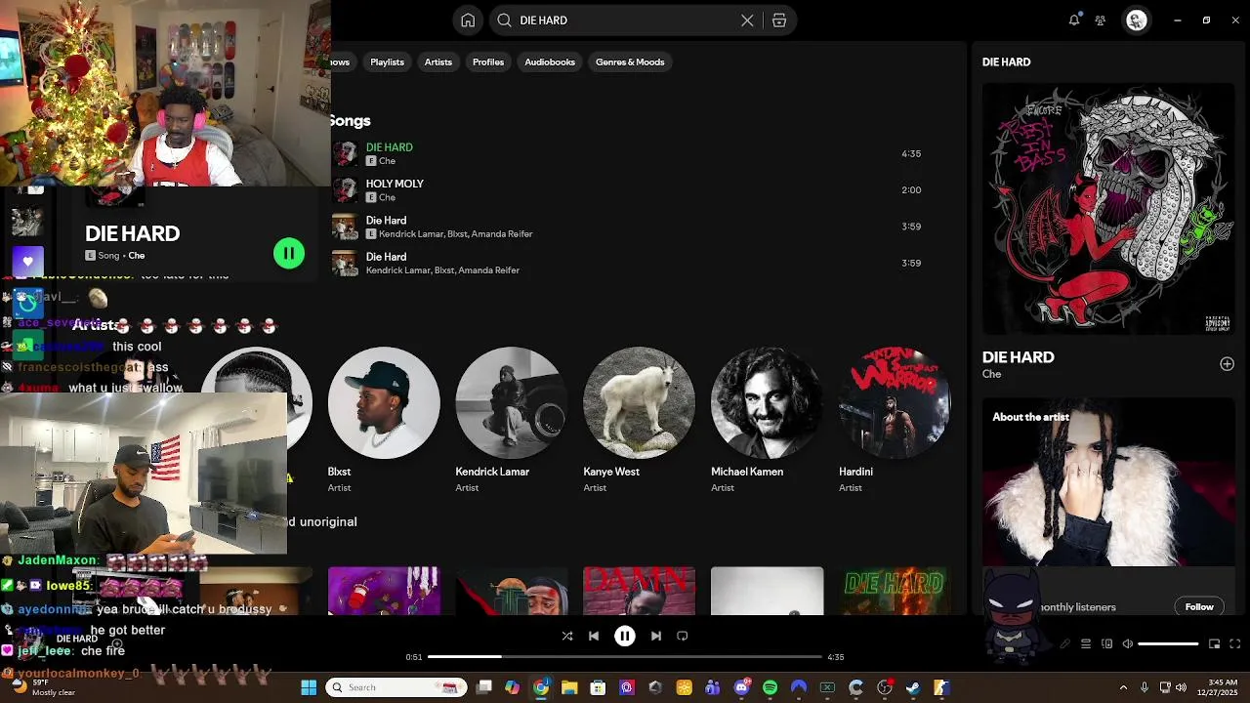Screen dimensions: 1250x703
Task: Open the Blxst artist card
Action: click(x=384, y=420)
